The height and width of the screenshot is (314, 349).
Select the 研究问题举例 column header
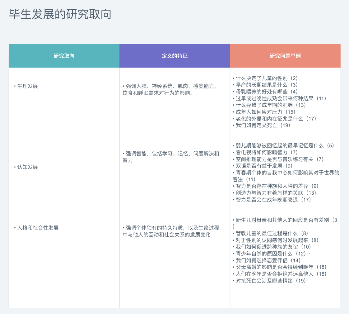(x=285, y=56)
